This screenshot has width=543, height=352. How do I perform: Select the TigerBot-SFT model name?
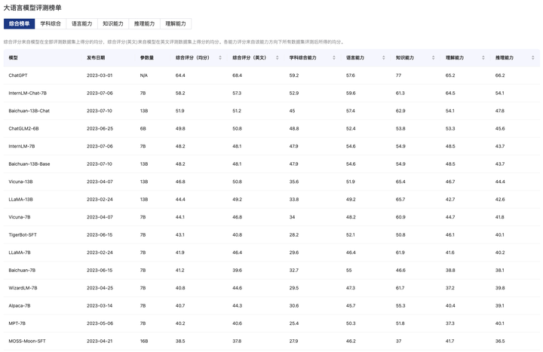[x=23, y=234]
